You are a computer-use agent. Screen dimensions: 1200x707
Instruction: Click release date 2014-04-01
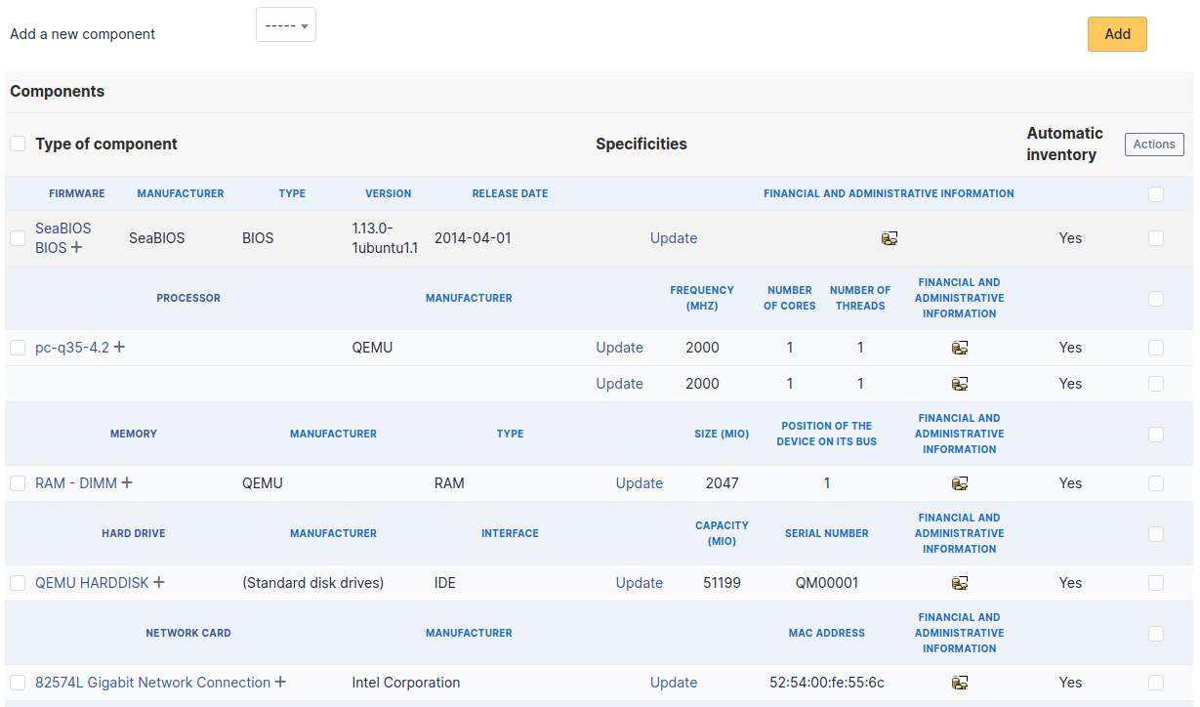coord(473,238)
